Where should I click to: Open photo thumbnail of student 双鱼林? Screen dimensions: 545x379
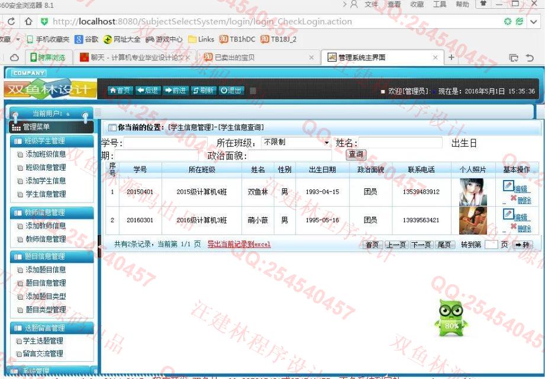[472, 192]
